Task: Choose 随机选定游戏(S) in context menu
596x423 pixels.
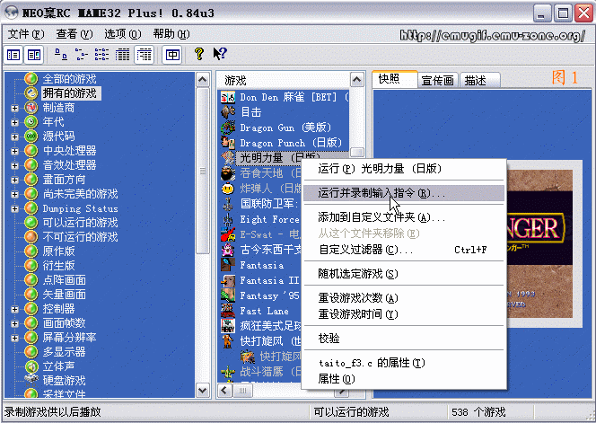Action: point(404,274)
